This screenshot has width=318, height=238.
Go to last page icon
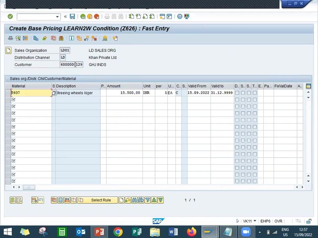pyautogui.click(x=152, y=17)
